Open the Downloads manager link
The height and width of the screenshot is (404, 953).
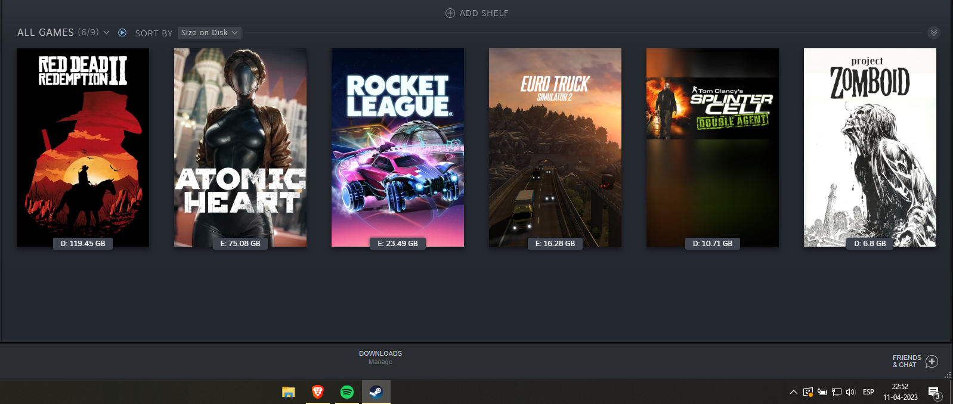click(x=380, y=358)
